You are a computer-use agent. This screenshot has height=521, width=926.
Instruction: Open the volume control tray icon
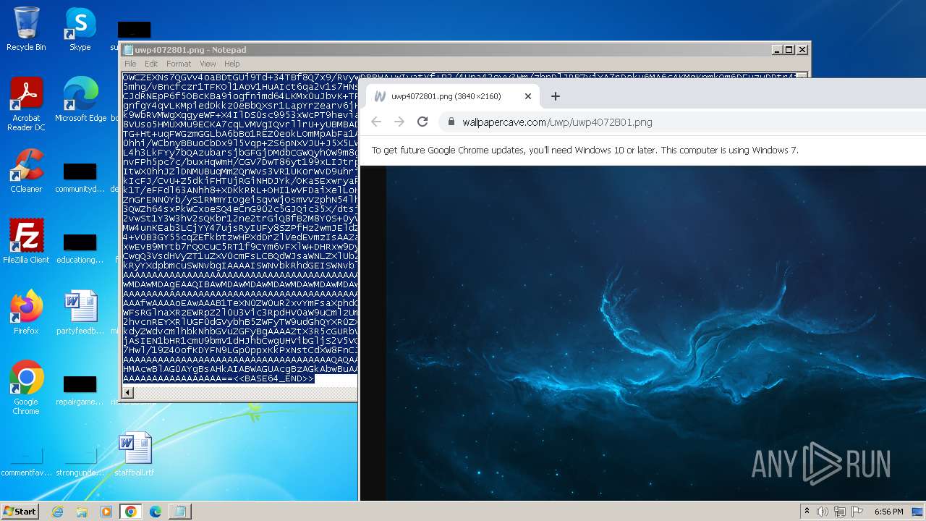[823, 512]
